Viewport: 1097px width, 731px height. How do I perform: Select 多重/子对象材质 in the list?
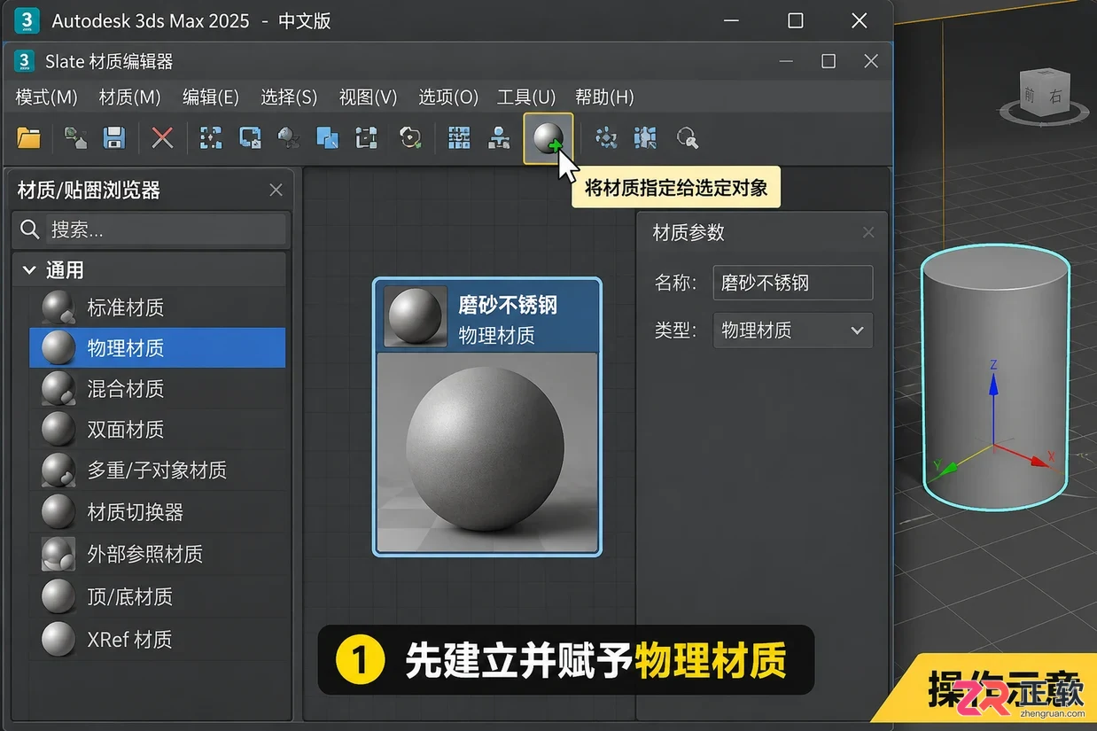point(158,470)
